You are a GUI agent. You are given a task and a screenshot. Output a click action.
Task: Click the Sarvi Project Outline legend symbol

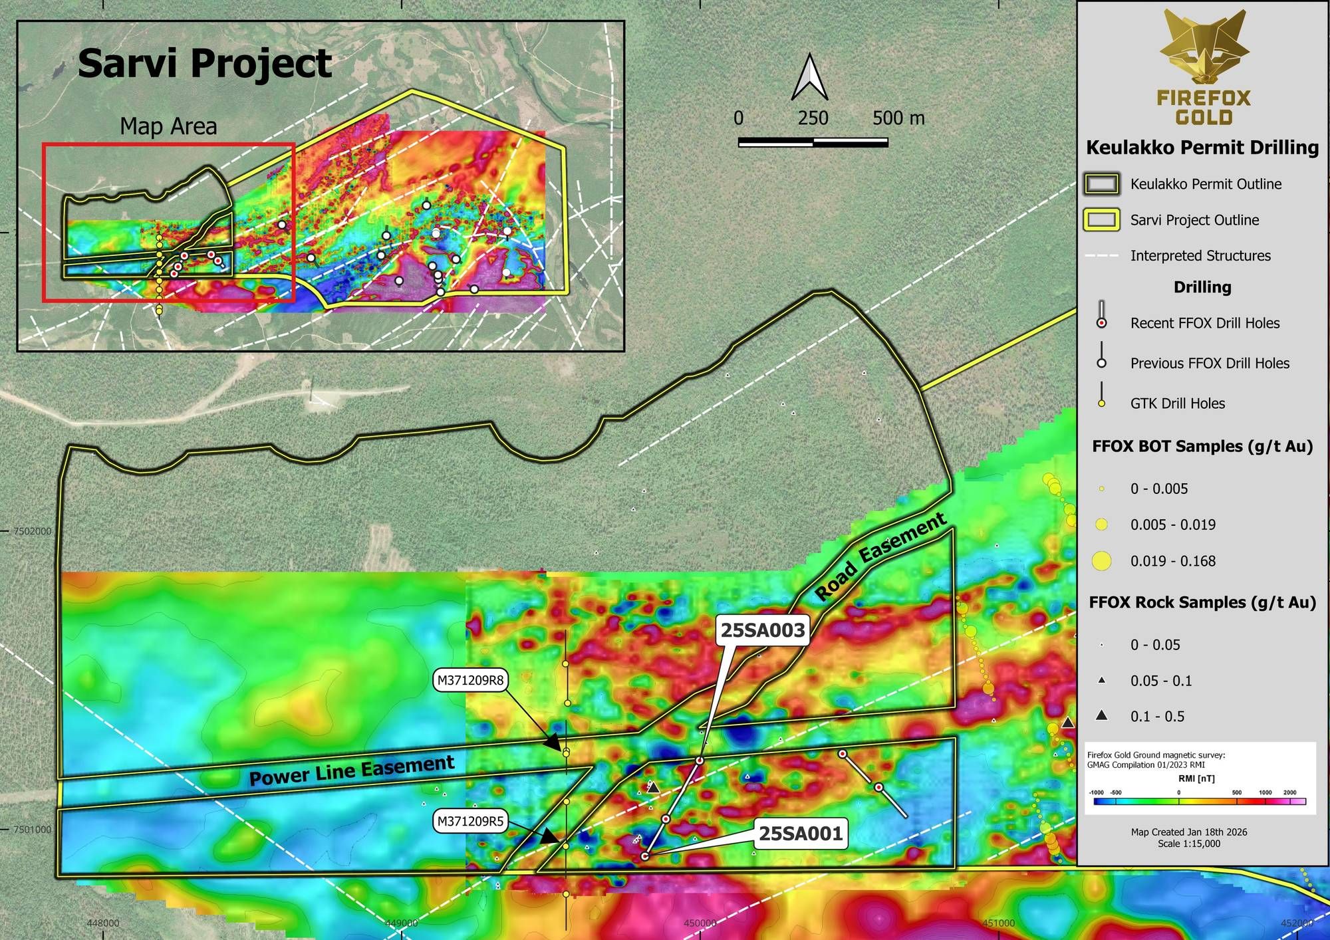[1101, 220]
